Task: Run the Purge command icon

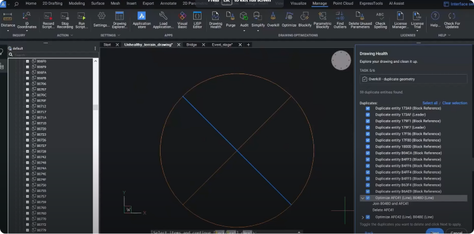Action: [230, 17]
